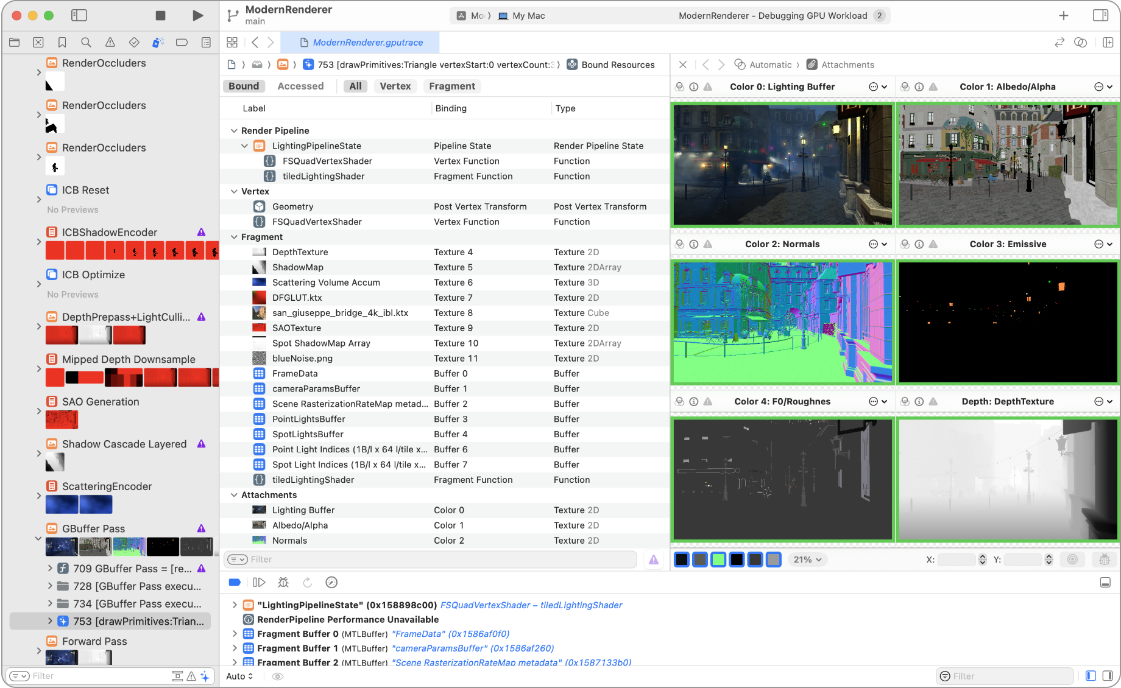
Task: Click the continue-to-next-call playback icon
Action: [x=259, y=582]
